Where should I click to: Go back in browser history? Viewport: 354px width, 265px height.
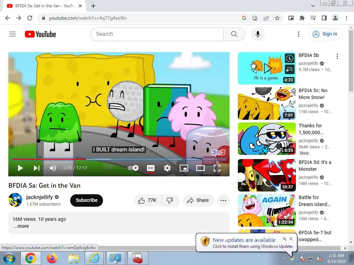8,18
